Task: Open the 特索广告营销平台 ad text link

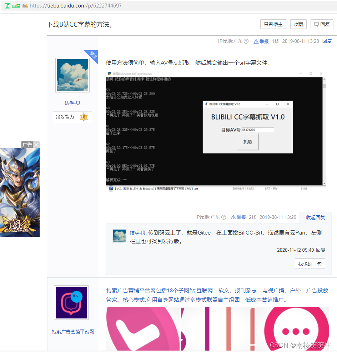Action: pos(217,295)
